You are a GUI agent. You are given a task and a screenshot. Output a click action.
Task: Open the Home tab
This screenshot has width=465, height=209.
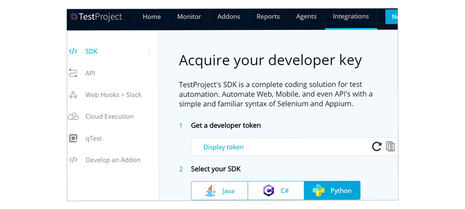(x=151, y=16)
